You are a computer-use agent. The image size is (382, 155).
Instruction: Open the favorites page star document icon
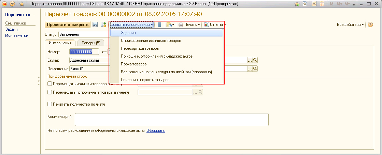[305, 4]
